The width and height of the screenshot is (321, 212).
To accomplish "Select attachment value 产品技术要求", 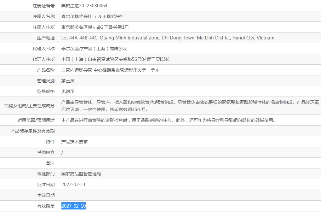I will [x=74, y=142].
